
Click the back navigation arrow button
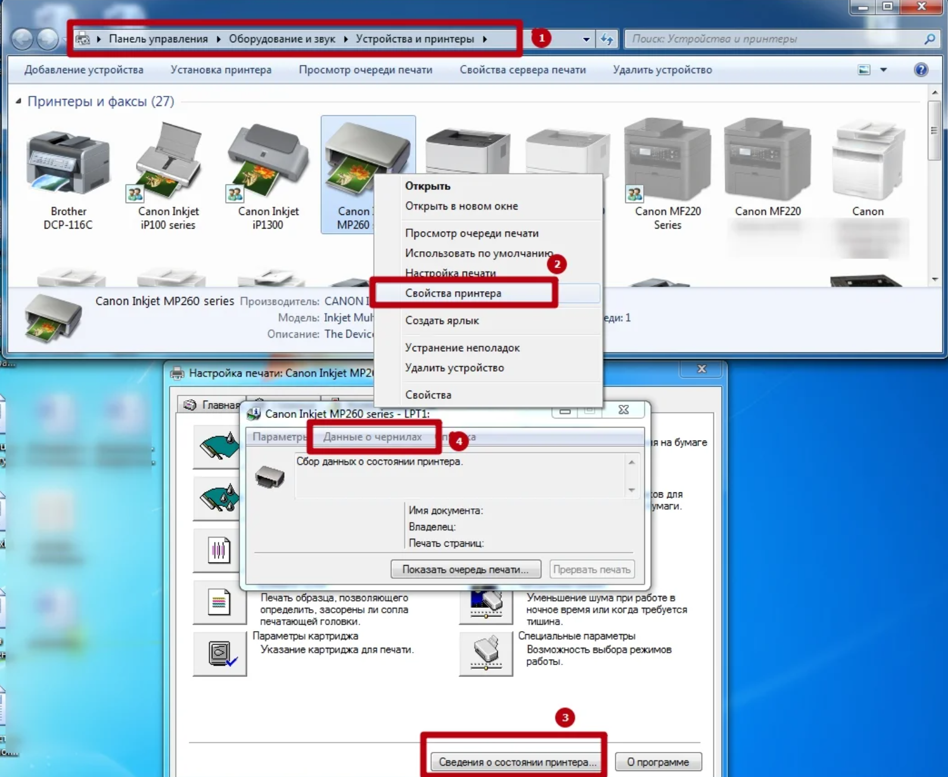coord(23,39)
